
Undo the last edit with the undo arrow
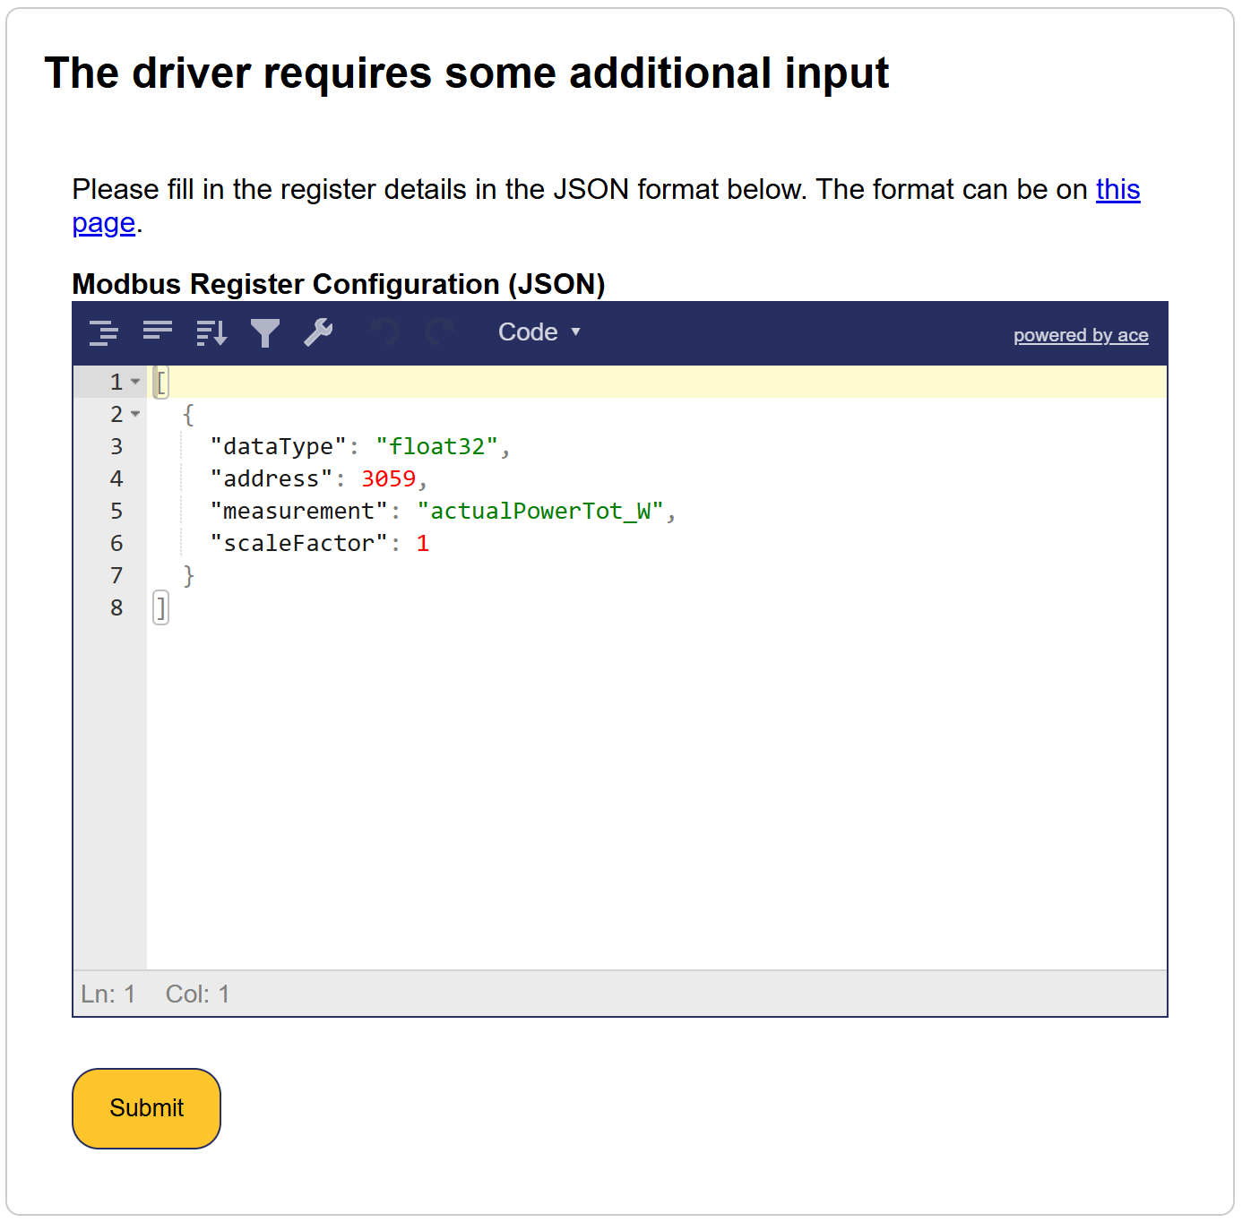(384, 332)
